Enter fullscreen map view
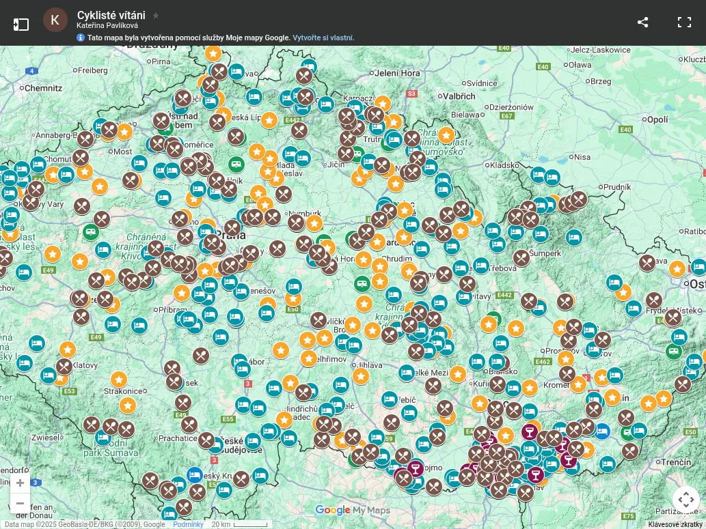Image resolution: width=706 pixels, height=529 pixels. coord(684,22)
